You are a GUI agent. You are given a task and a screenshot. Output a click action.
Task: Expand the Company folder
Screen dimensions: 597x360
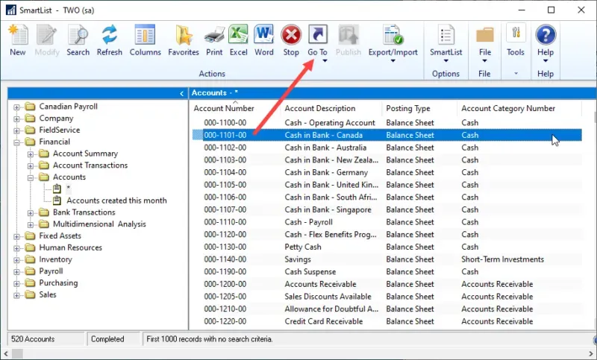click(16, 119)
